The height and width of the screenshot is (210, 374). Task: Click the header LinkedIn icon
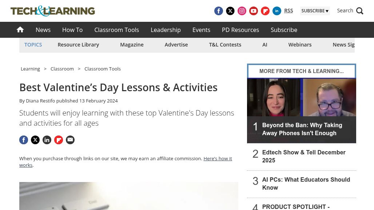coord(277,11)
